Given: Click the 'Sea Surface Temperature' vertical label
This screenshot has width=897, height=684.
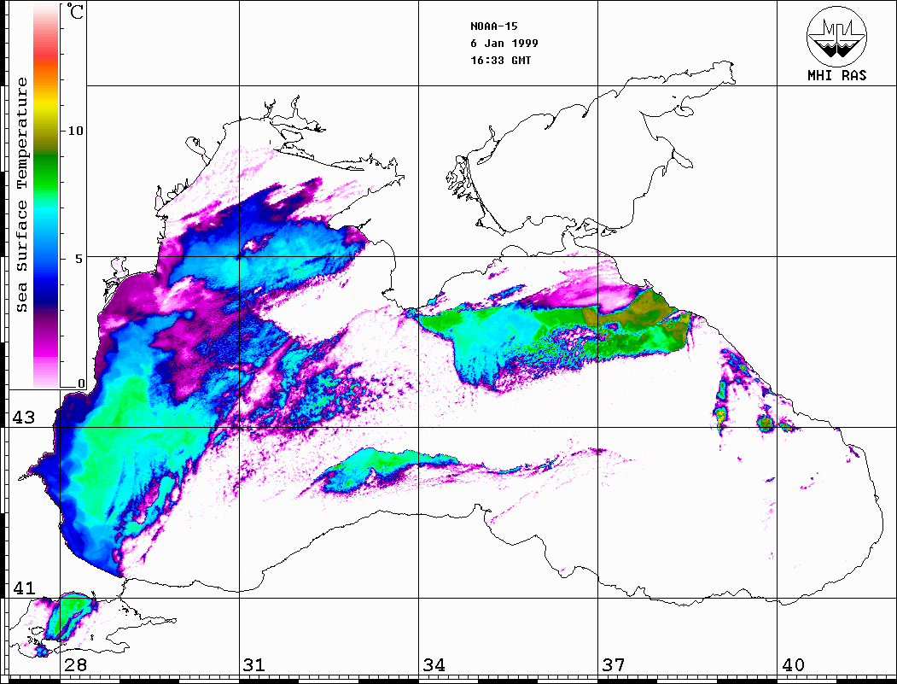Looking at the screenshot, I should 21,195.
